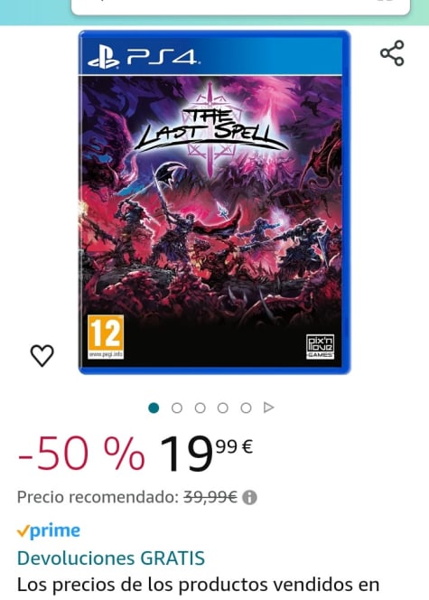Tap the Prime logo badge

pos(49,530)
